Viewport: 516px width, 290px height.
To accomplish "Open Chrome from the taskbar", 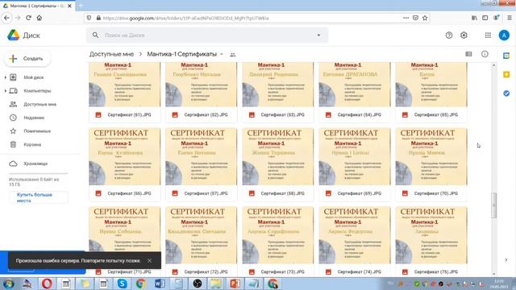I will coord(141,284).
